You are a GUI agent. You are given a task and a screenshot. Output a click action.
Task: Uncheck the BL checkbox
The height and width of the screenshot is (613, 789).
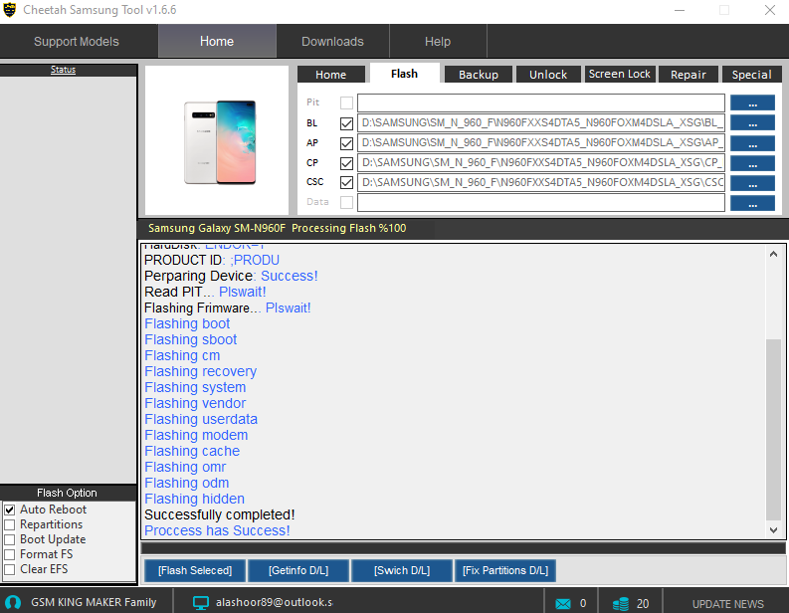click(346, 123)
